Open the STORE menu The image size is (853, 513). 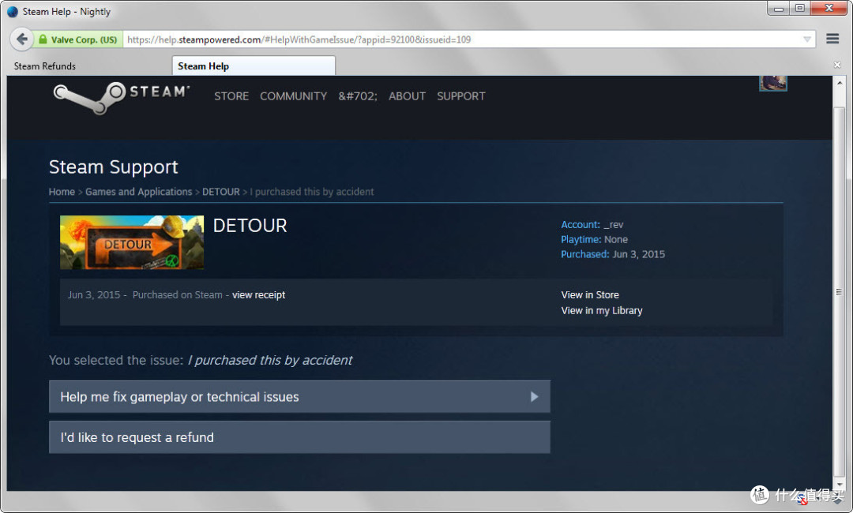click(231, 96)
